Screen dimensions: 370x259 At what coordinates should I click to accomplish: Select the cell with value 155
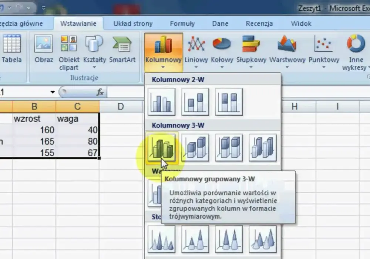(x=34, y=152)
